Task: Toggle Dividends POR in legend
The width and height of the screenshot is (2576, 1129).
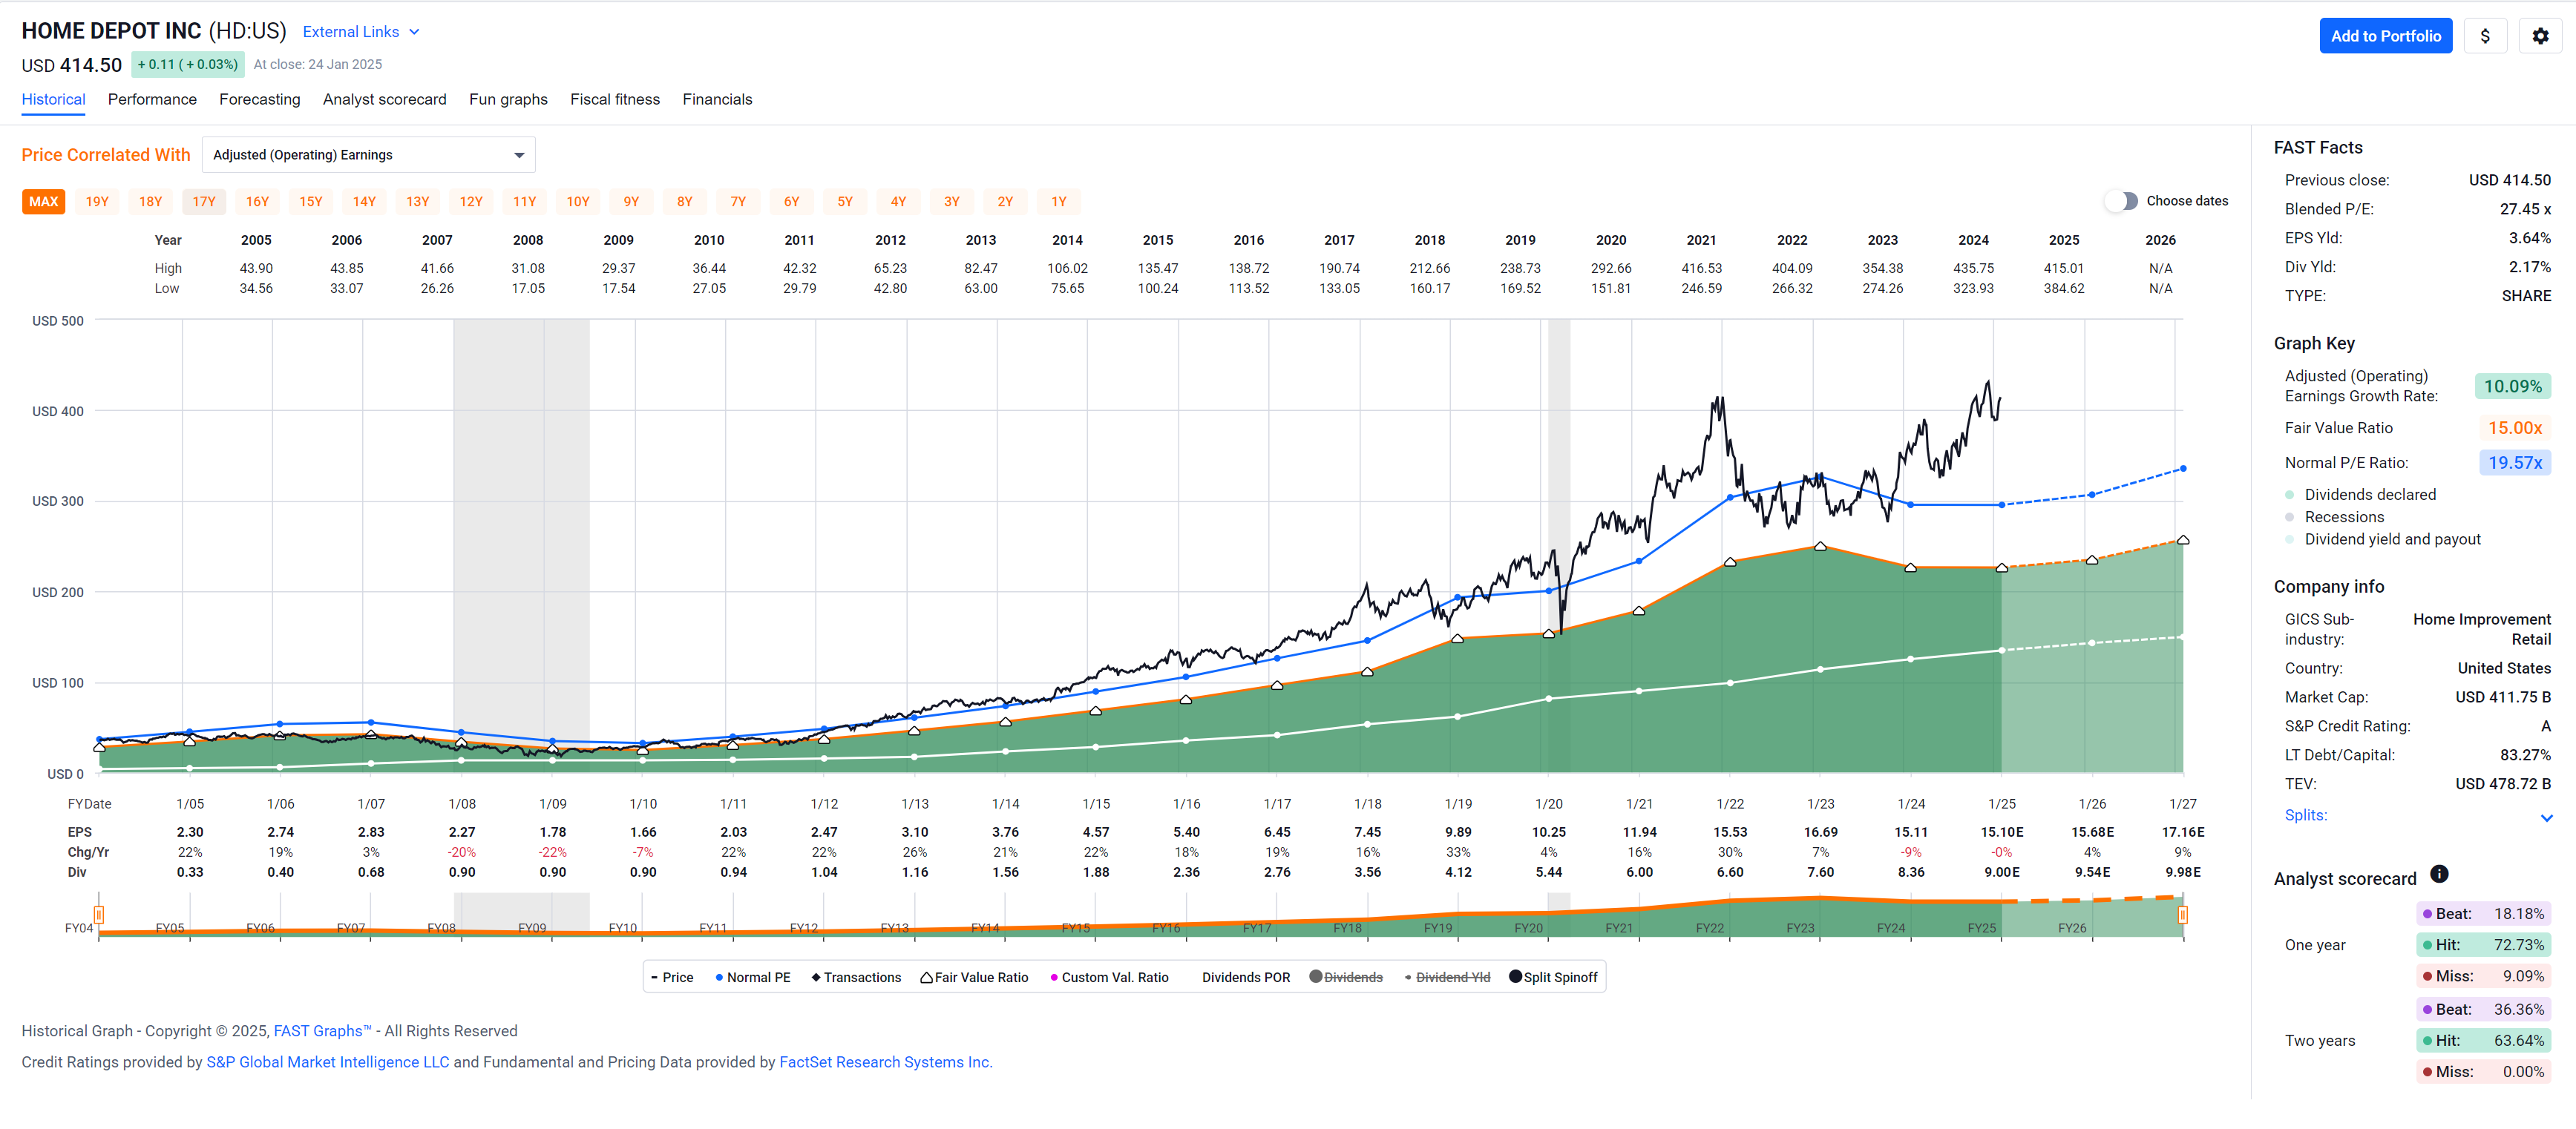Action: tap(1245, 977)
